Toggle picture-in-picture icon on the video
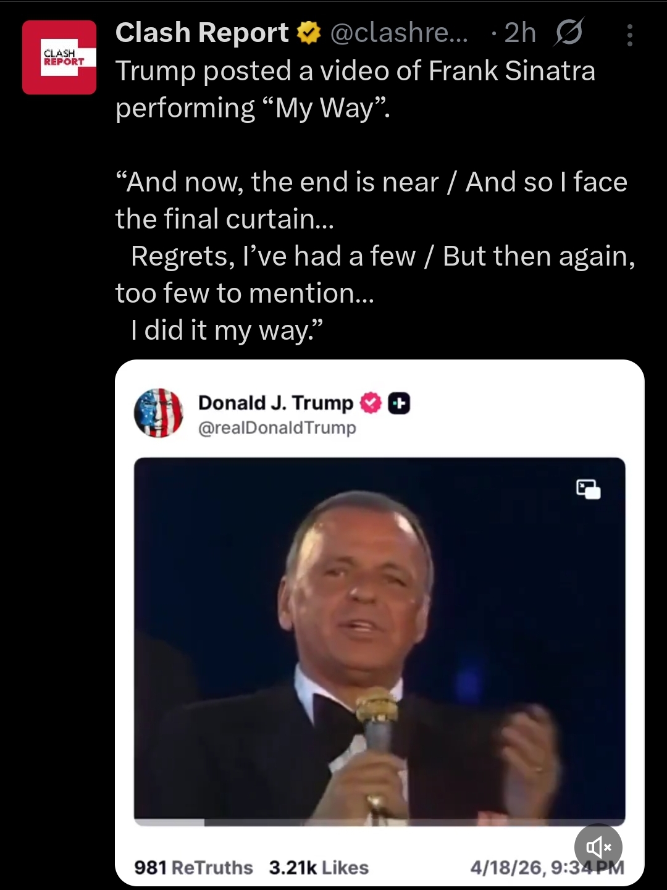The width and height of the screenshot is (667, 890). click(589, 489)
